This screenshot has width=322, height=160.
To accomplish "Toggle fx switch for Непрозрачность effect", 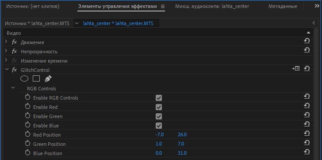I will 14,52.
